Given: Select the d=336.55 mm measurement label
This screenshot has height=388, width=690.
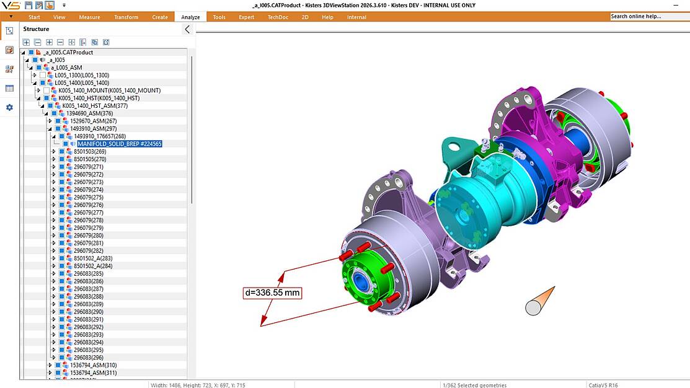Looking at the screenshot, I should coord(272,293).
